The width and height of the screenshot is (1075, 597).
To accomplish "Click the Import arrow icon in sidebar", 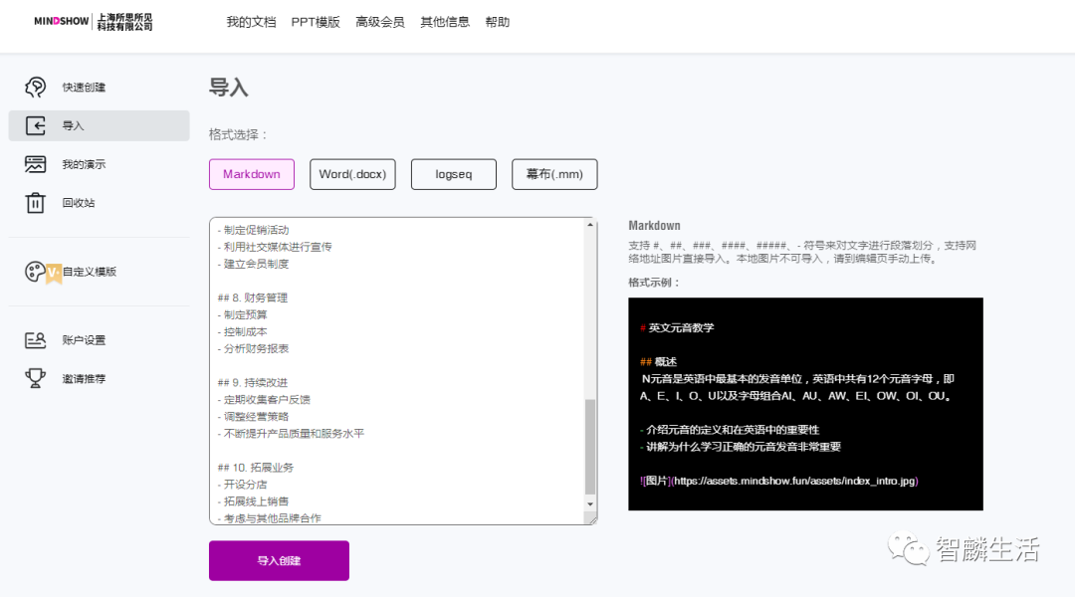I will 36,126.
